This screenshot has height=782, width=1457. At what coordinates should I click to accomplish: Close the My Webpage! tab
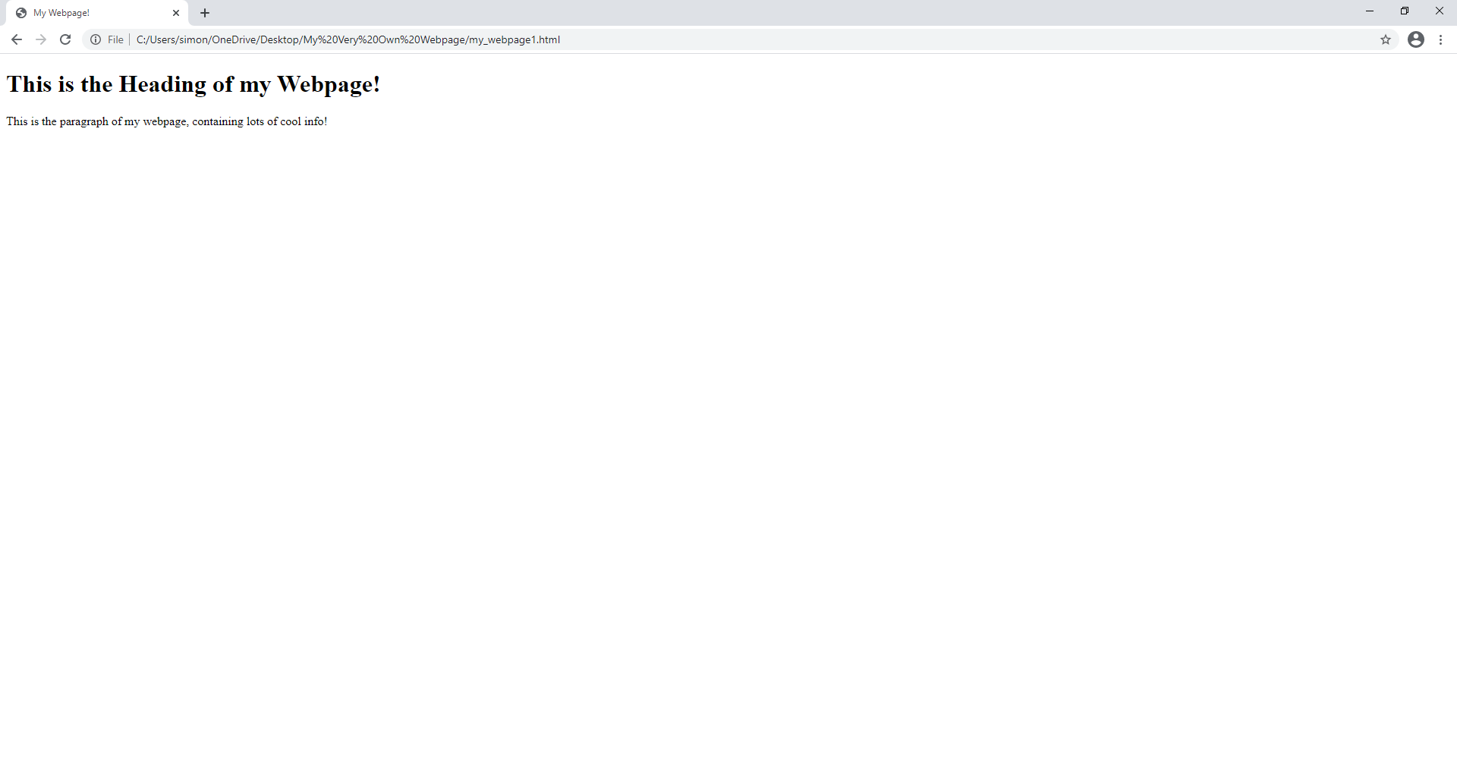[x=176, y=13]
